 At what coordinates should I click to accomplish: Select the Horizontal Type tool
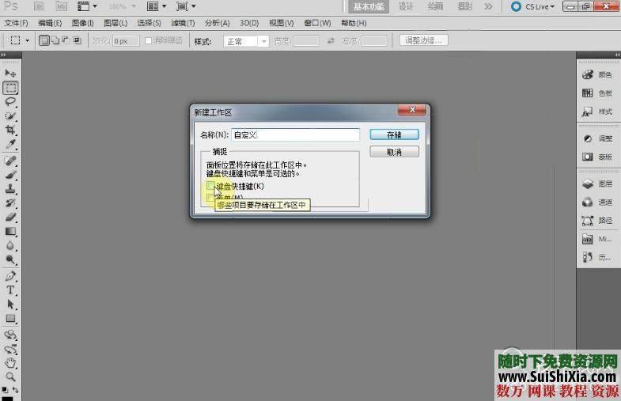[10, 290]
